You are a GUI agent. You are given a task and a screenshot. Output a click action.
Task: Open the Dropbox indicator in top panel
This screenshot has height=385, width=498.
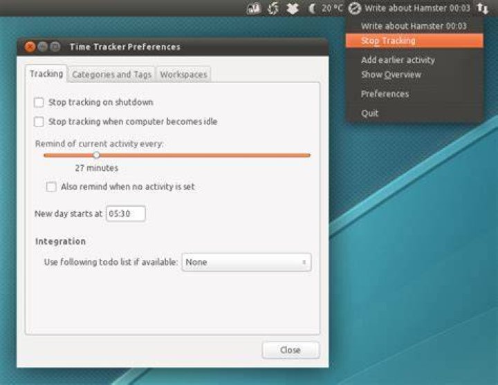pos(293,8)
